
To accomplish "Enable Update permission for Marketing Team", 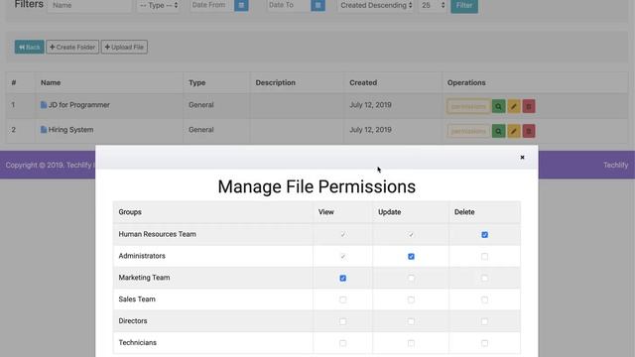I will click(411, 278).
